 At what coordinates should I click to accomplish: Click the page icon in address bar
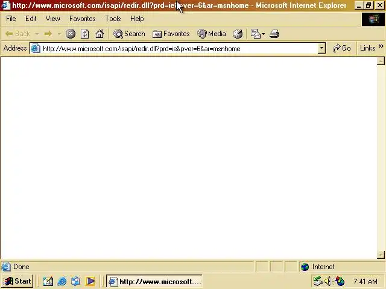[x=36, y=48]
